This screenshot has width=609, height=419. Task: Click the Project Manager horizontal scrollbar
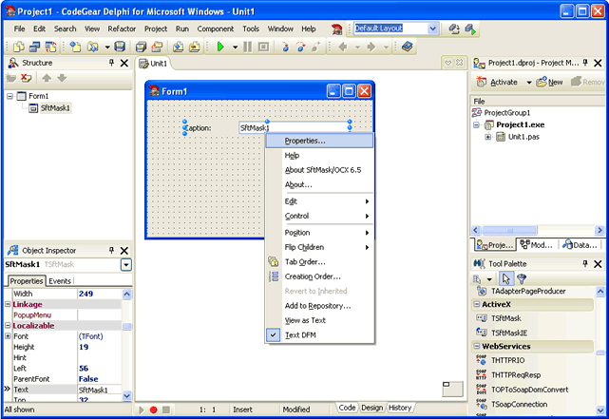[538, 230]
